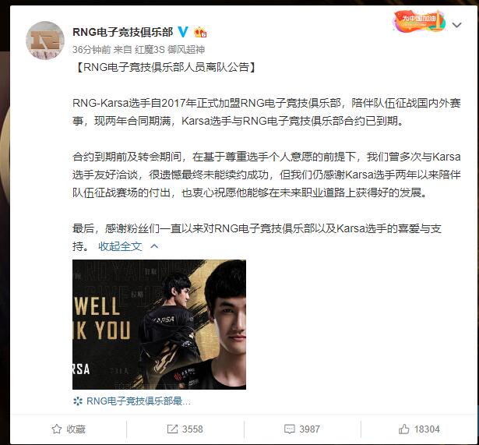479x445 pixels.
Task: Open the post options chevron menu
Action: point(456,25)
